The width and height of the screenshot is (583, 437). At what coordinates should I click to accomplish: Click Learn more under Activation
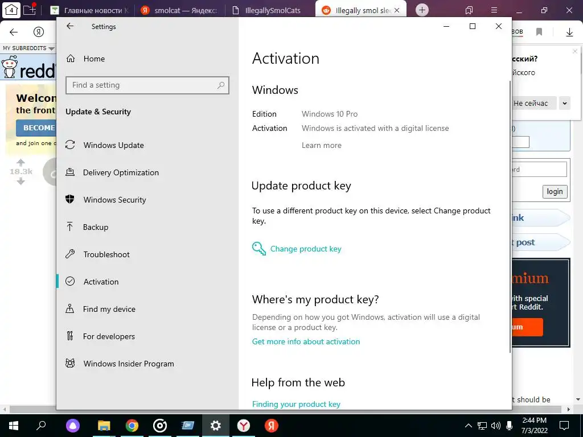322,145
